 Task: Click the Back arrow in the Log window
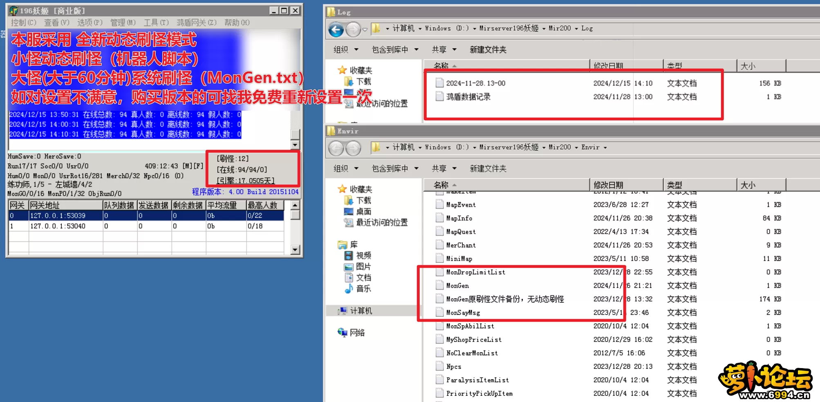tap(336, 29)
